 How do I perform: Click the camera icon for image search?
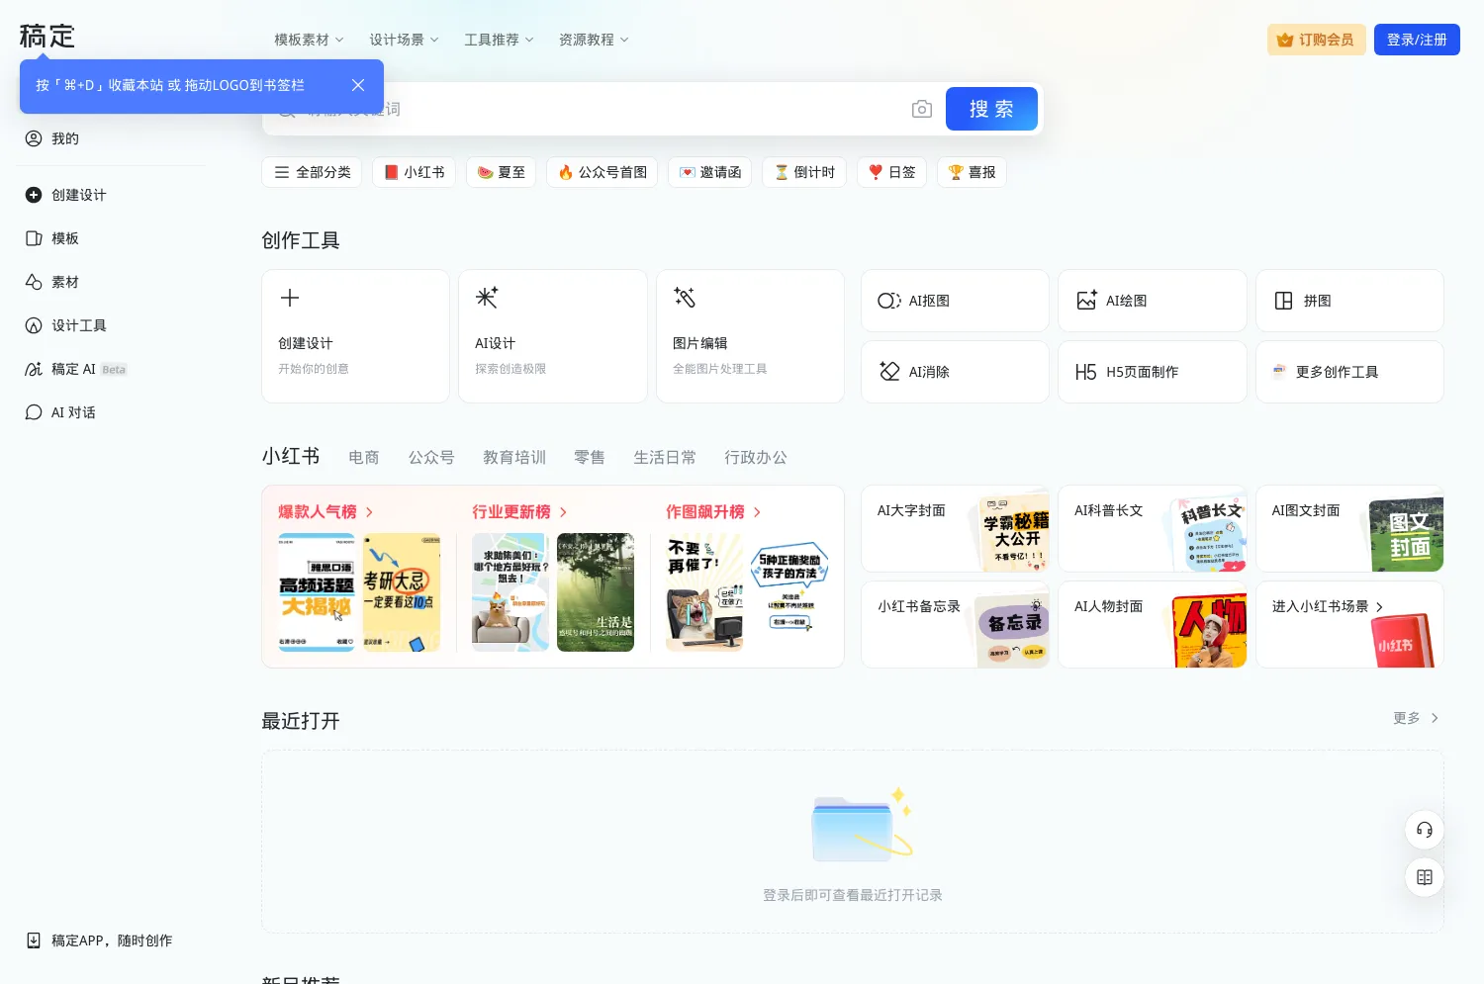point(921,109)
